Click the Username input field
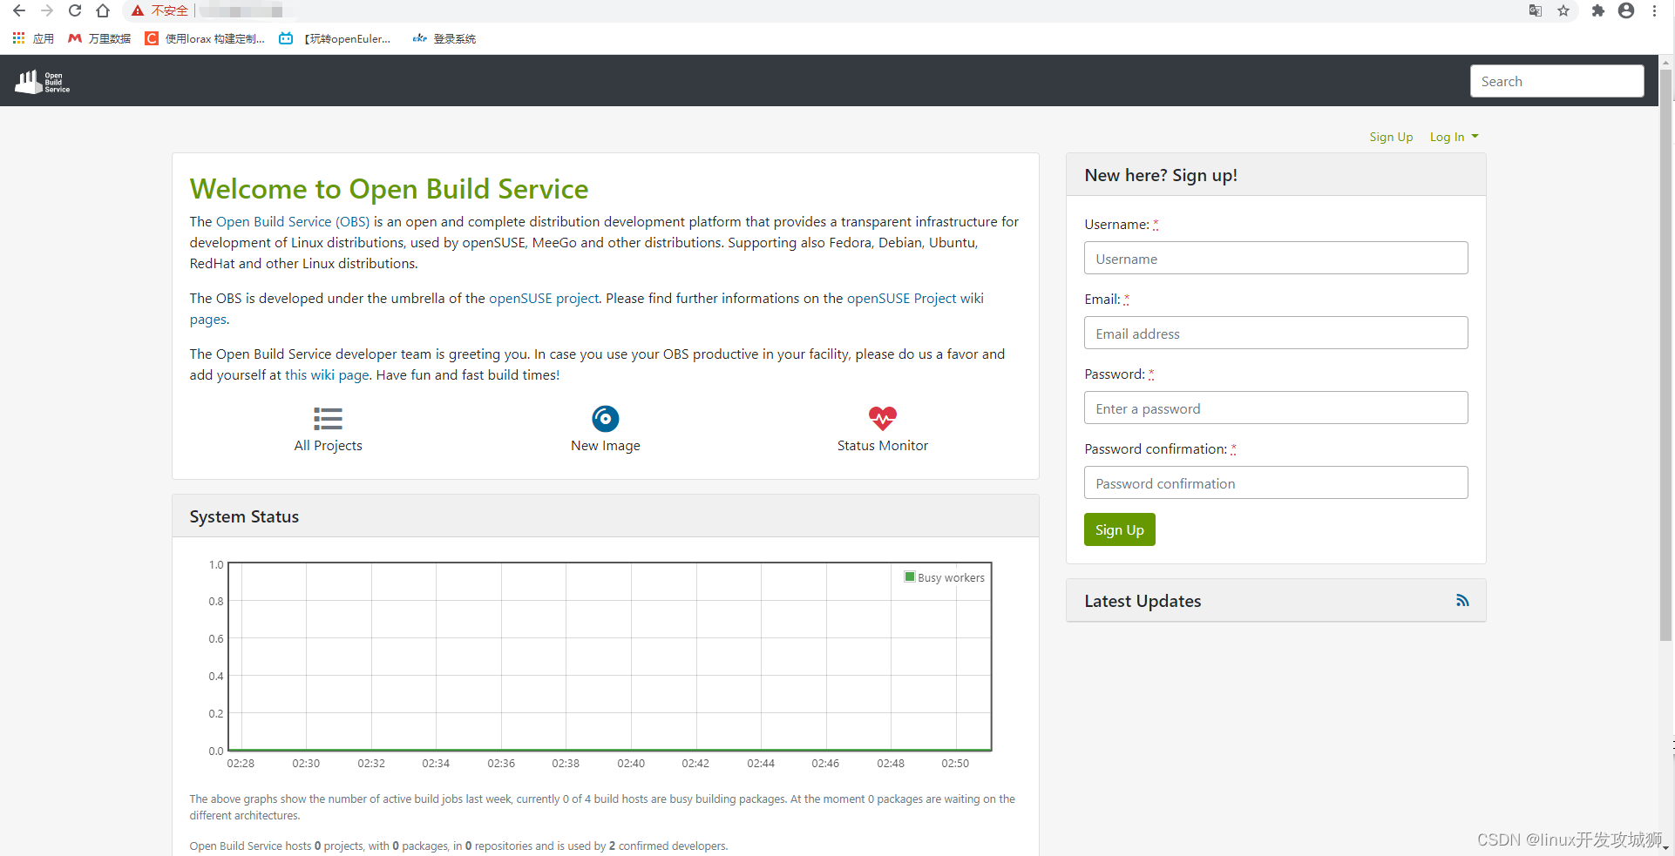Screen dimensions: 1675x856 (1276, 259)
